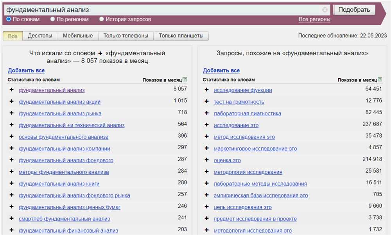
Task: Add 'фундаментальный анализ рынка' via plus icon
Action: click(11, 113)
